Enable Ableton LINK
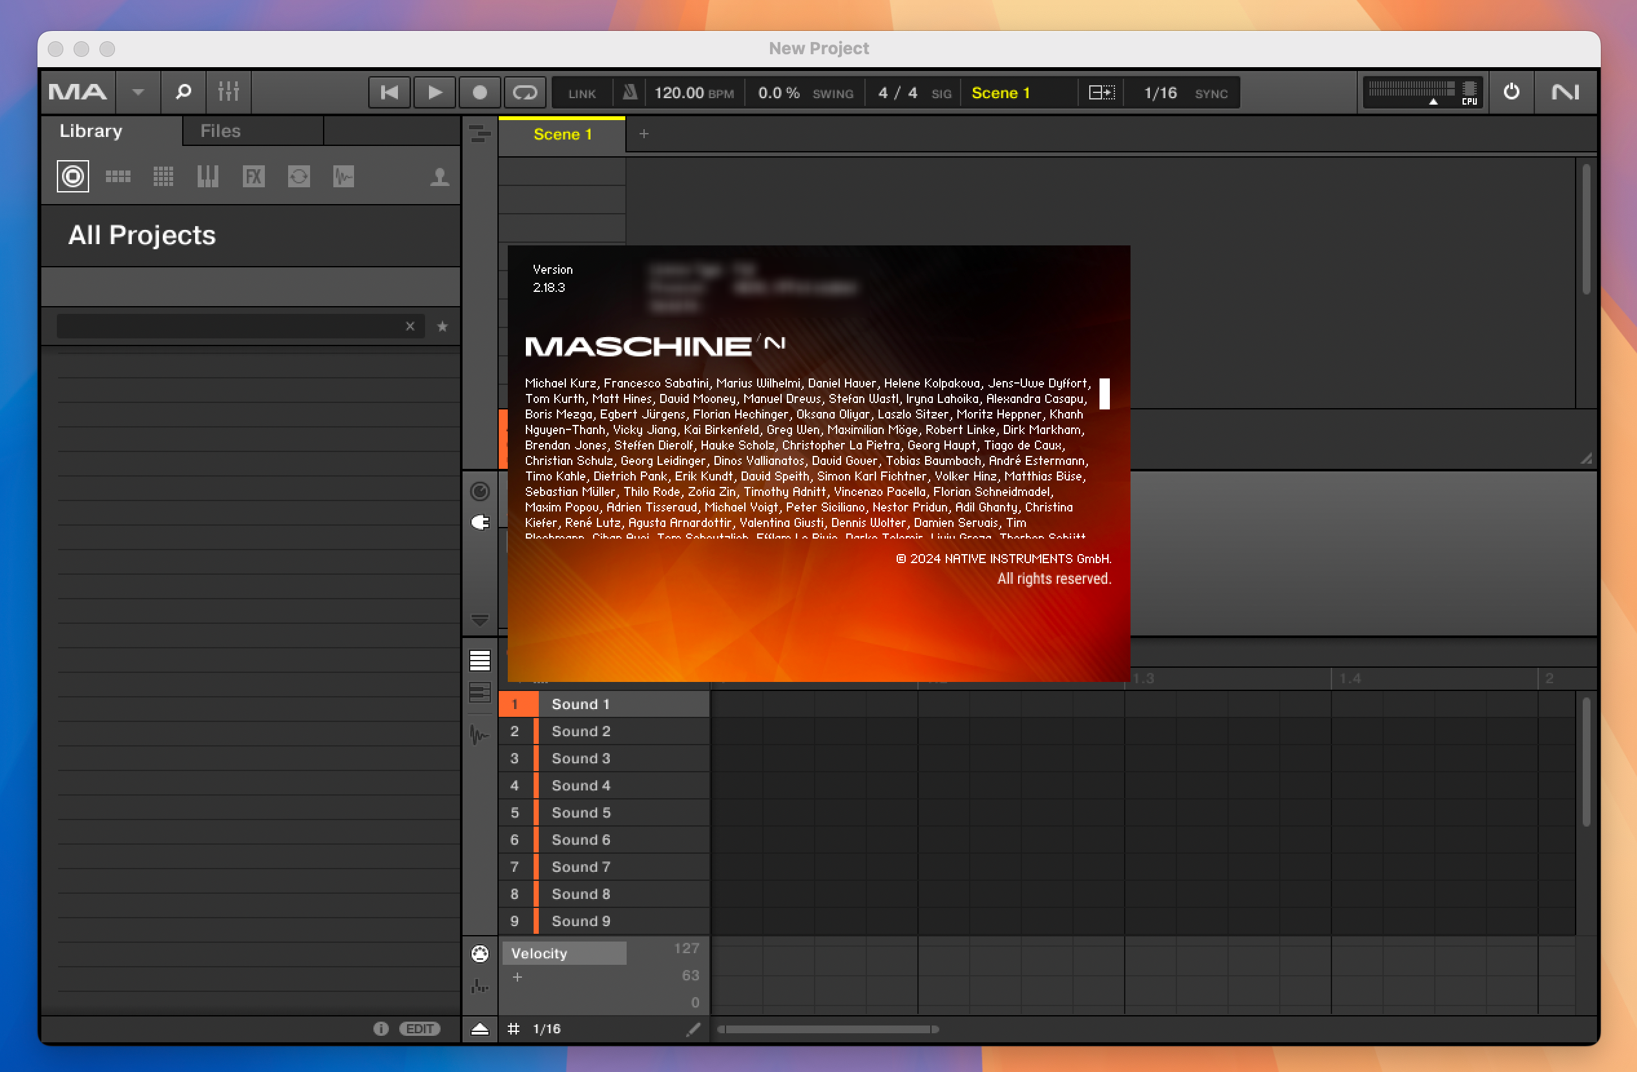 (x=581, y=94)
